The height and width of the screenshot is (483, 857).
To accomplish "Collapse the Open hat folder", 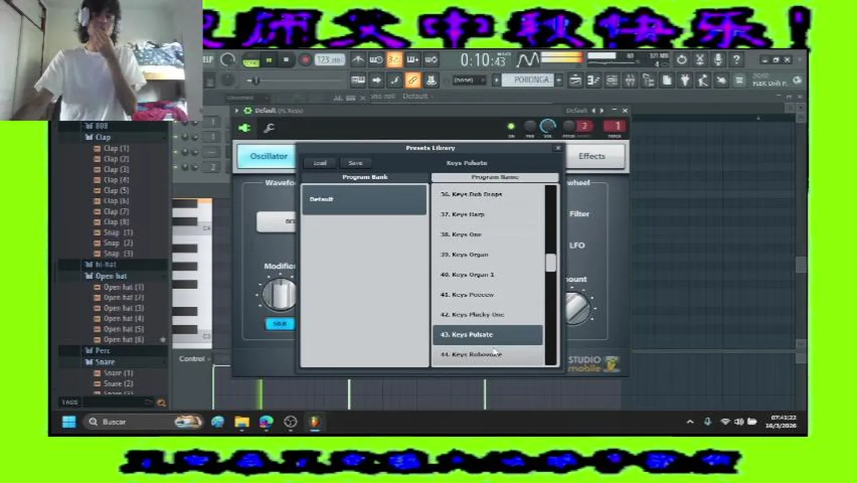I will [105, 276].
